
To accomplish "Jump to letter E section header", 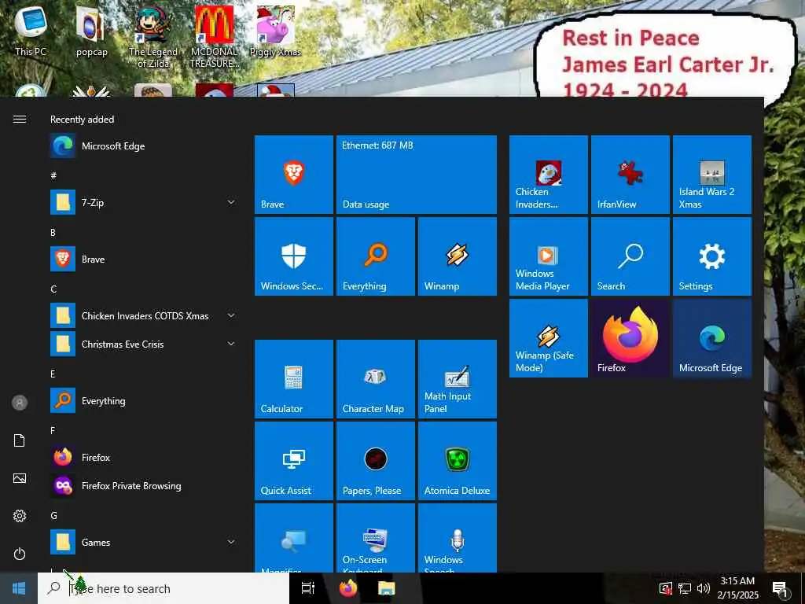I will point(53,374).
